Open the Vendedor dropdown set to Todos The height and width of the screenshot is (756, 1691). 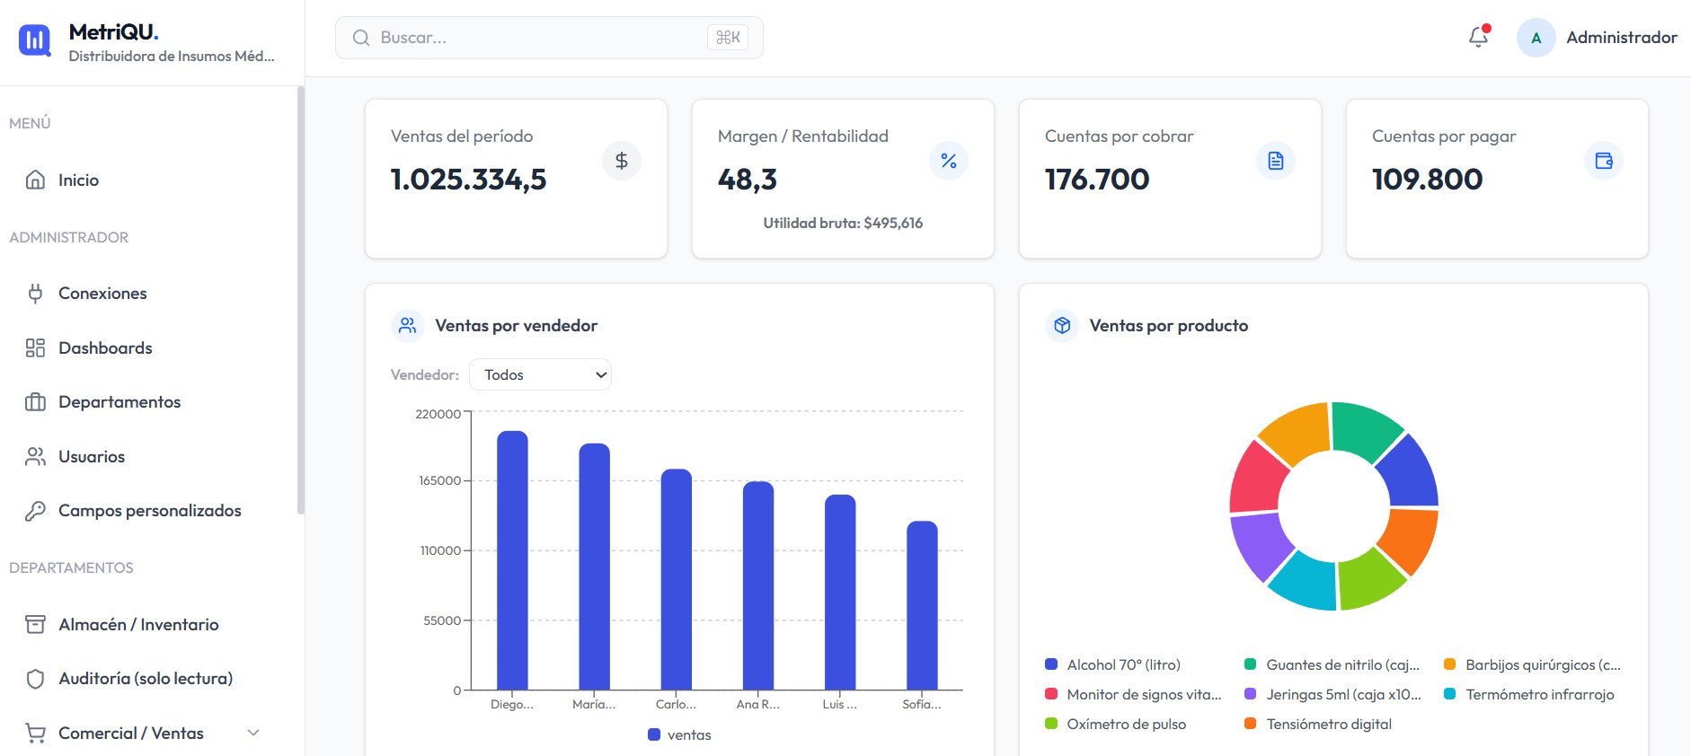540,374
